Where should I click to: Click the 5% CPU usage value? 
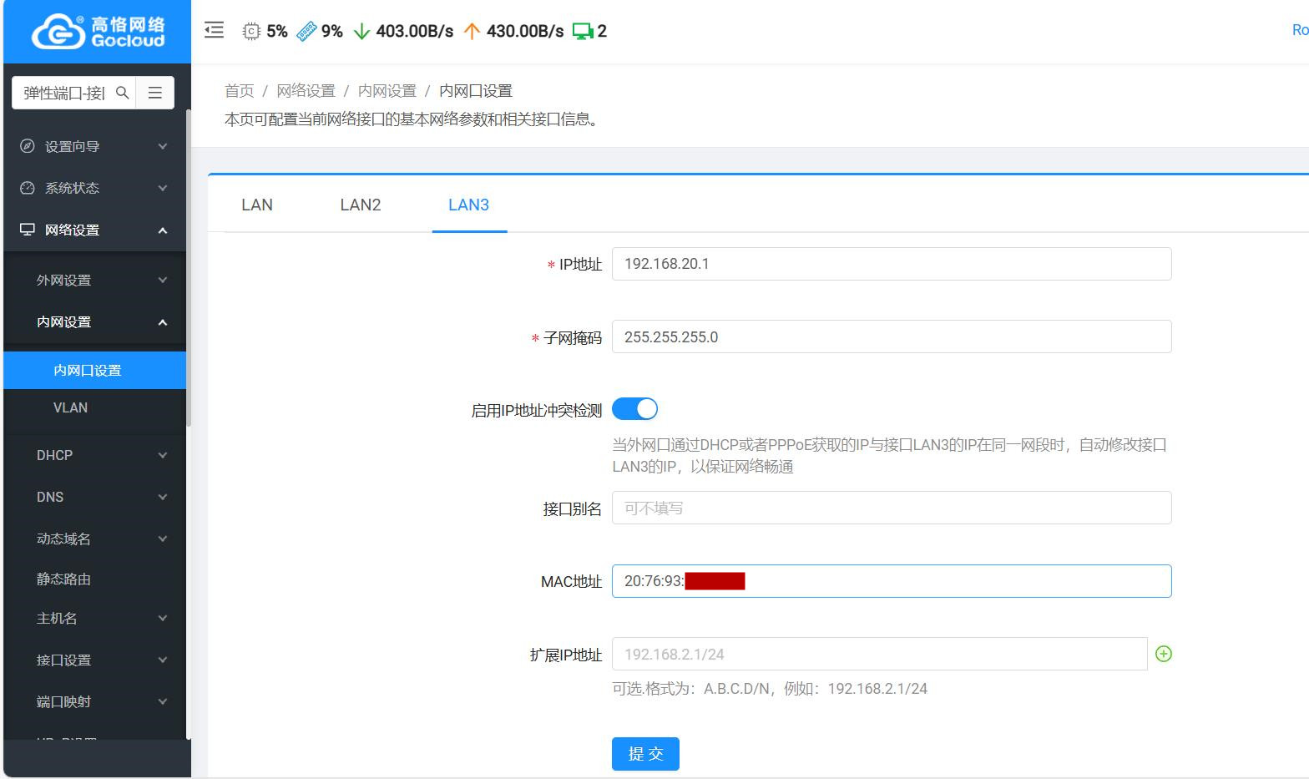click(277, 32)
